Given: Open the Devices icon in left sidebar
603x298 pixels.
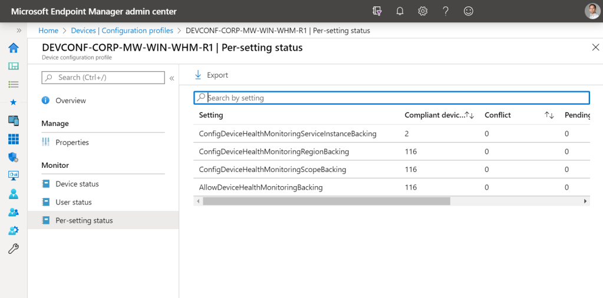Looking at the screenshot, I should 13,121.
